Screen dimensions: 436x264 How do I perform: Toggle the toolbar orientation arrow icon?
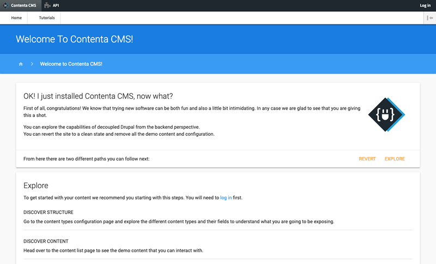pyautogui.click(x=429, y=18)
